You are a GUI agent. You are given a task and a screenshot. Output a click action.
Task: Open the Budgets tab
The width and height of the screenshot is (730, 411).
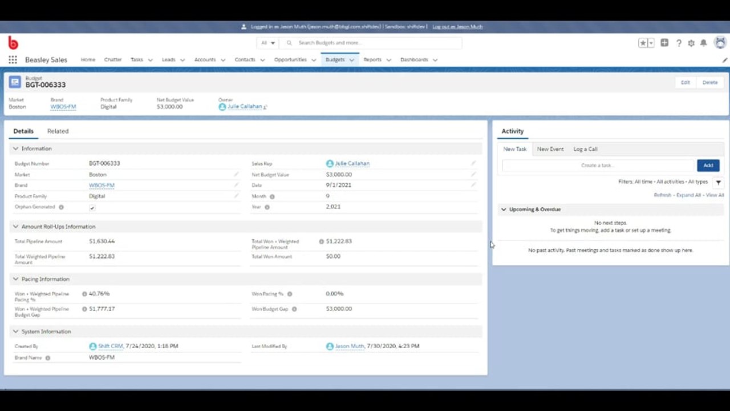point(335,59)
